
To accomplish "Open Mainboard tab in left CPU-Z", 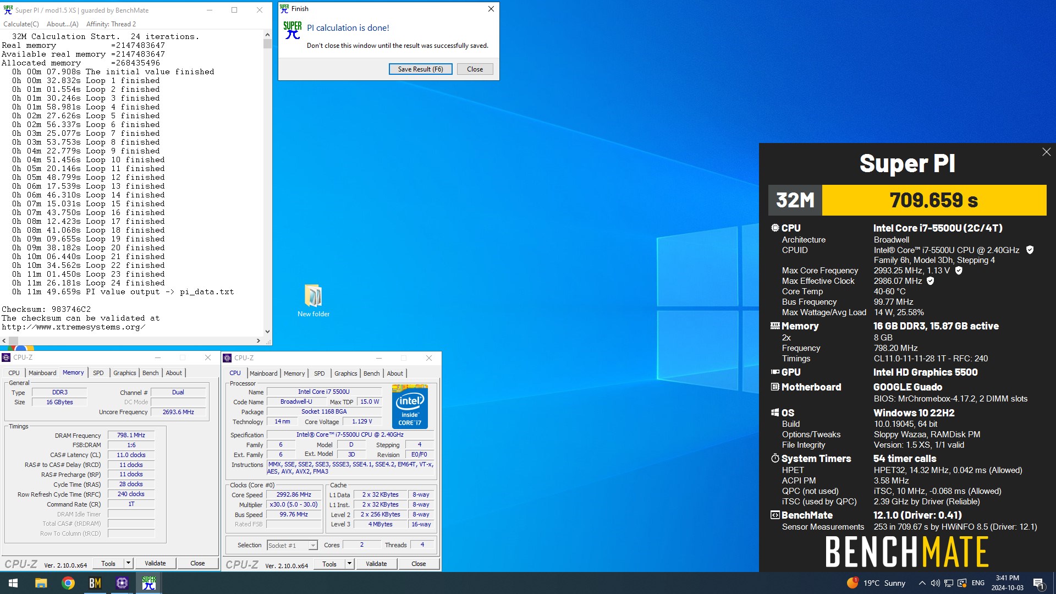I will click(x=42, y=373).
